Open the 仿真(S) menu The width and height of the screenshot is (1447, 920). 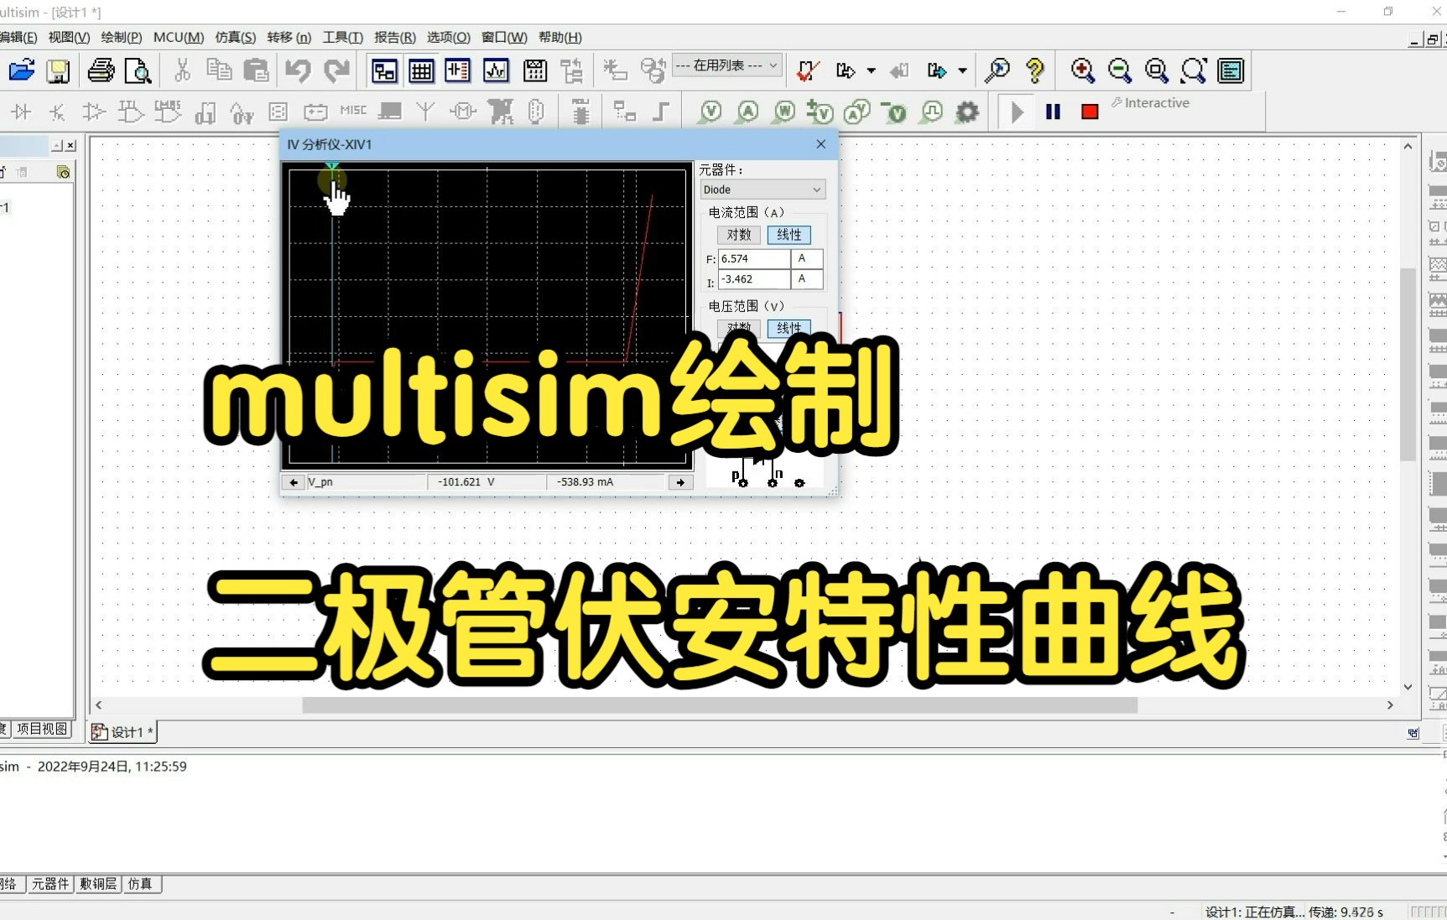click(235, 37)
